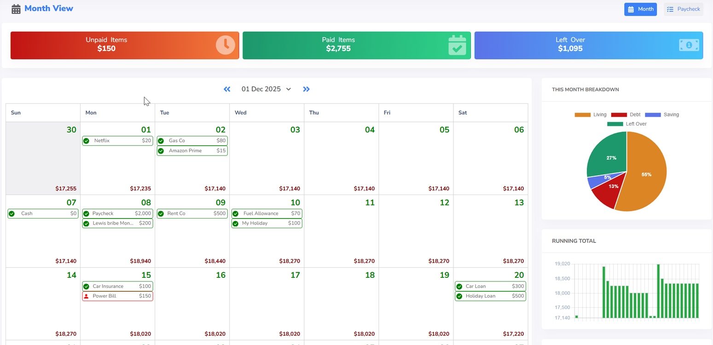Screen dimensions: 713x345
Task: Toggle the paid check on Fuel Allowance
Action: [235, 213]
